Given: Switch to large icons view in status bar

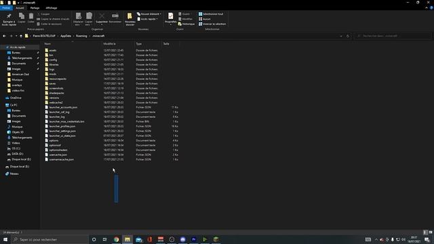Looking at the screenshot, I should (431, 232).
